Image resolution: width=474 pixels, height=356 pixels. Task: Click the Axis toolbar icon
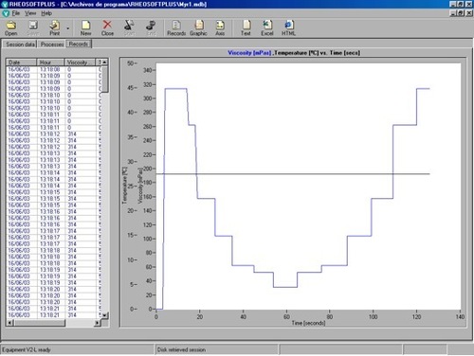(220, 25)
